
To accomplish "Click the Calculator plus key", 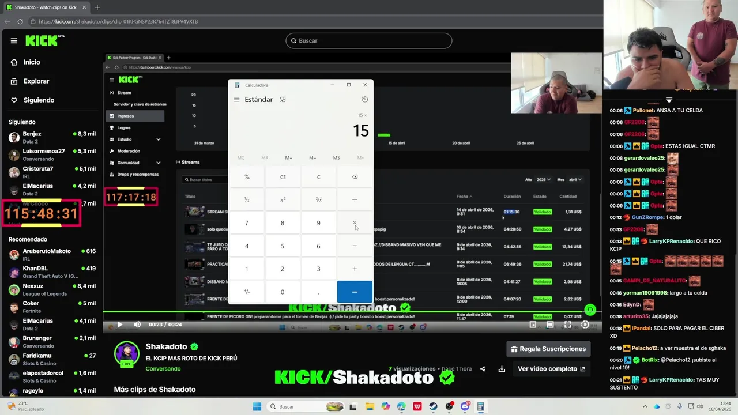I will pyautogui.click(x=355, y=269).
